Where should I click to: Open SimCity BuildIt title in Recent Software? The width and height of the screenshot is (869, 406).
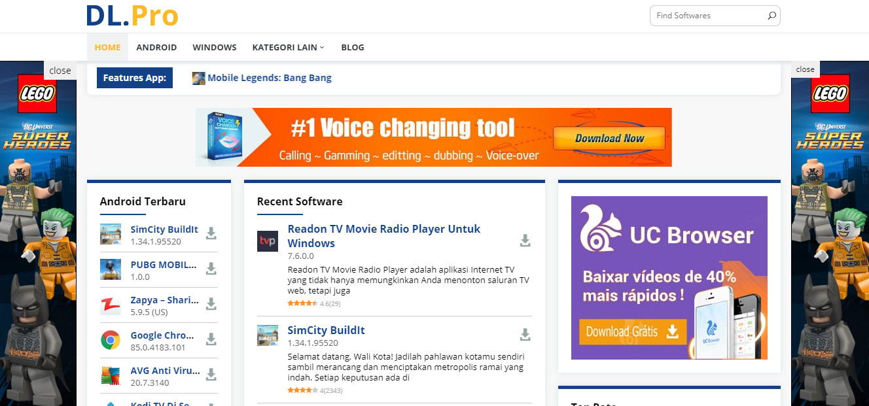click(x=327, y=330)
